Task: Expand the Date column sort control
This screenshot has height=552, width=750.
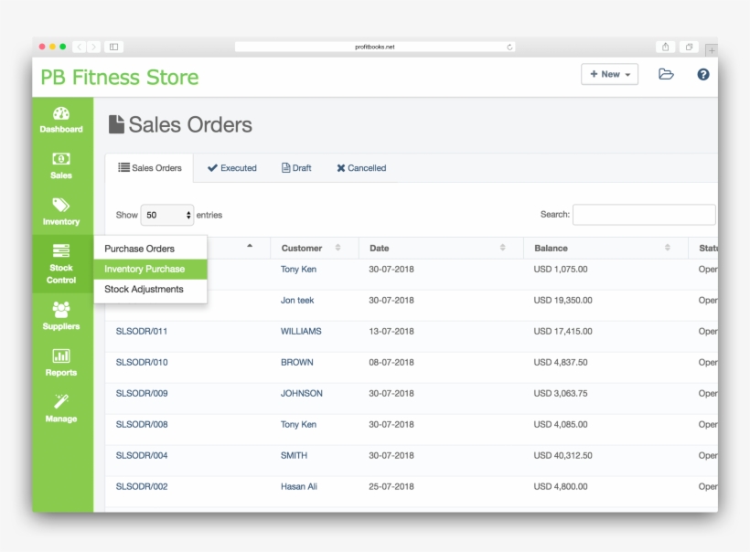Action: tap(502, 247)
